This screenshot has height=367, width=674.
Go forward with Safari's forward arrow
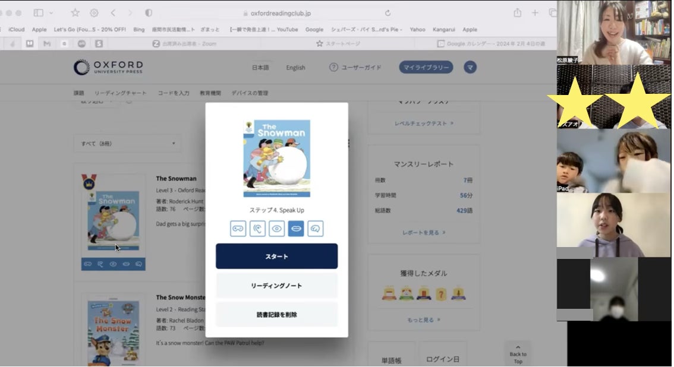[x=130, y=13]
